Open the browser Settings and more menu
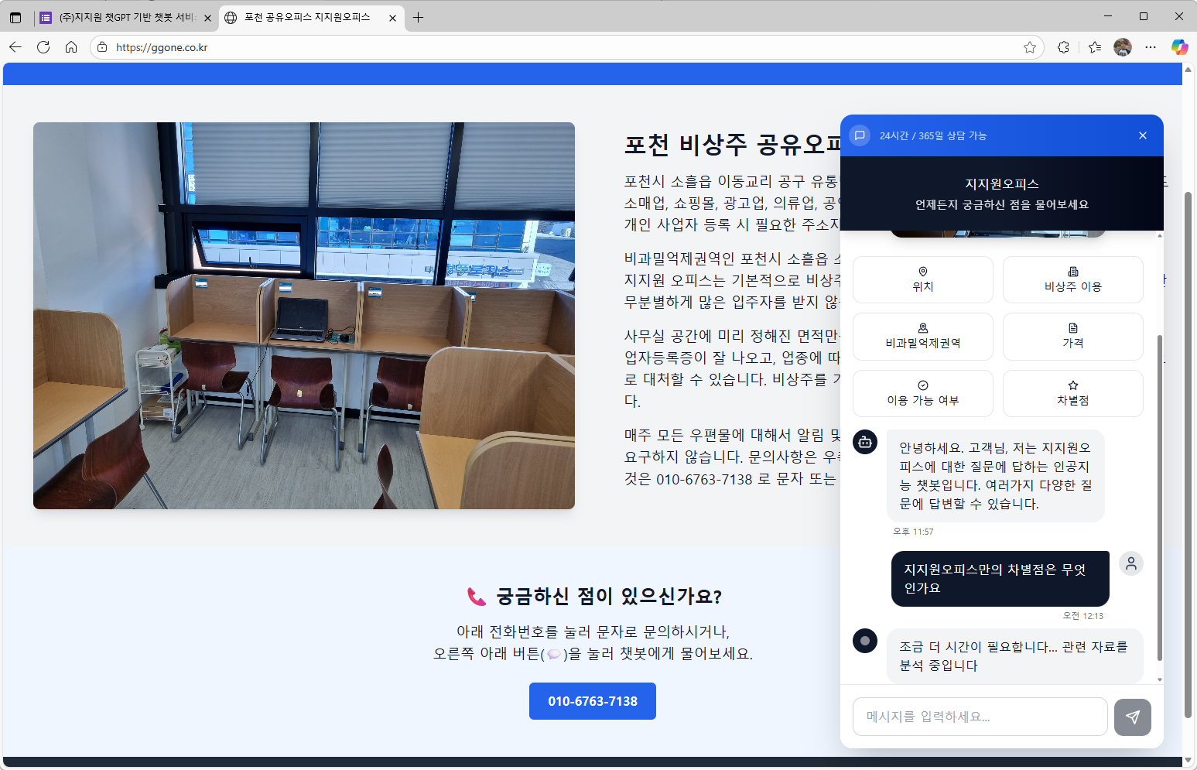Image resolution: width=1197 pixels, height=770 pixels. (x=1151, y=47)
